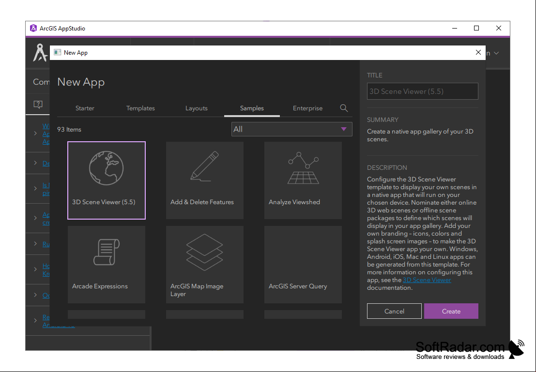Click the 'Analyze Viewshed' tile label
This screenshot has width=536, height=372.
pos(294,202)
